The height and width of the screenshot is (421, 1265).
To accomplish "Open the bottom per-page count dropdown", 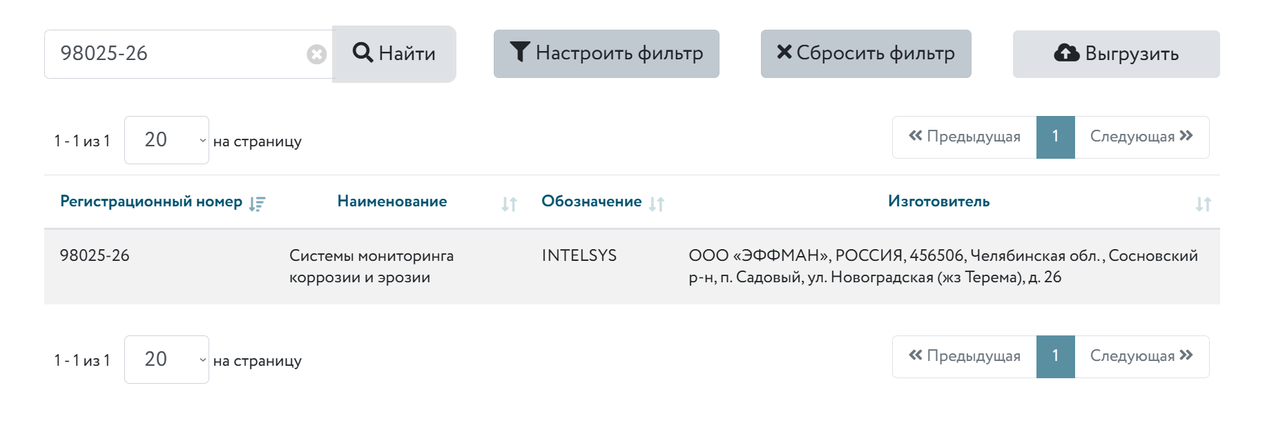I will (x=166, y=360).
